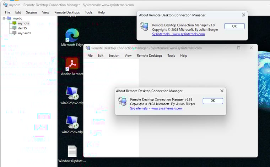The height and width of the screenshot is (167, 270).
Task: Open Sysinternals link in v3.0 About dialog
Action: point(178,34)
